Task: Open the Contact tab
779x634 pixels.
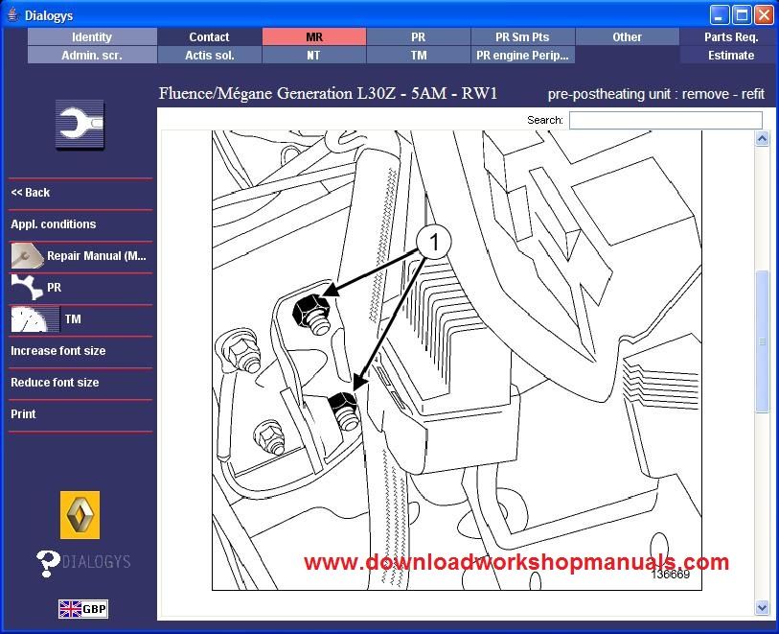Action: (209, 36)
